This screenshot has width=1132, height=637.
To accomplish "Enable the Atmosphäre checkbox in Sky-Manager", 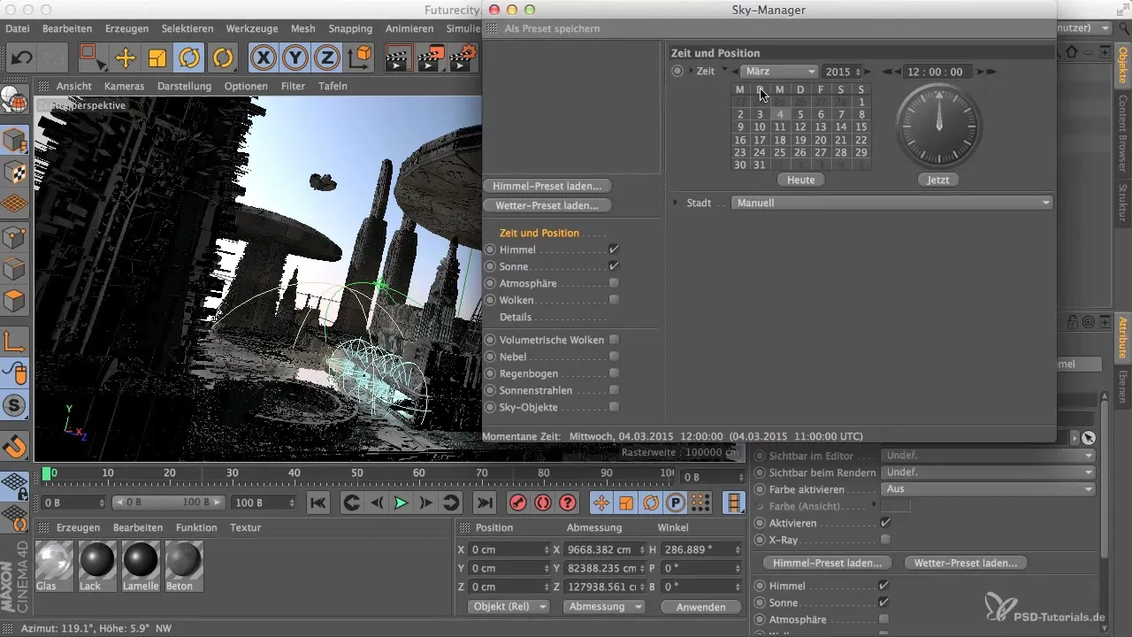I will coord(614,284).
